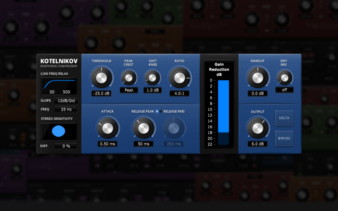
Task: Click the Attack knob
Action: point(107,127)
